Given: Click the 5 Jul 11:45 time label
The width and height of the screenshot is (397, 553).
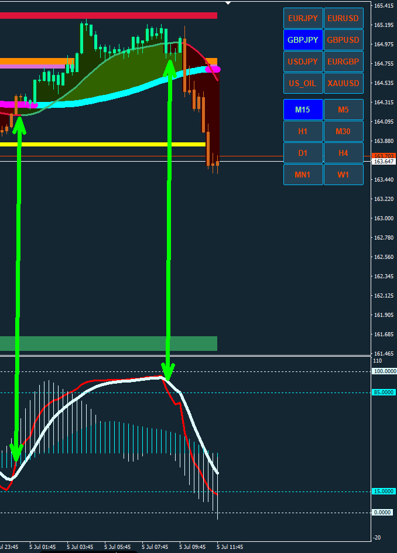Looking at the screenshot, I should pos(229,547).
